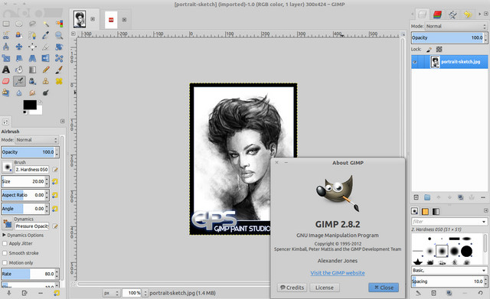The image size is (490, 299).
Task: Select the Text tool
Action: [6, 70]
